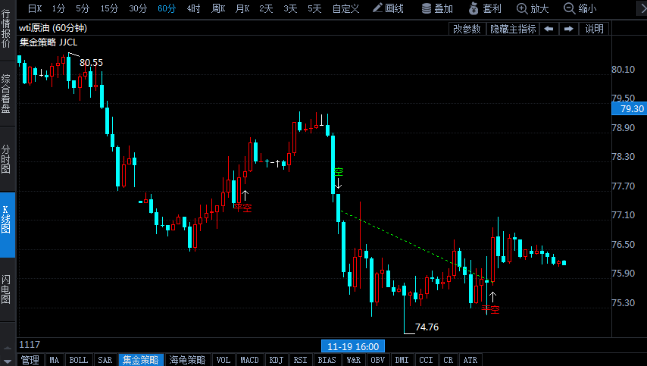647x366 pixels.
Task: Select the DMI indicator tab
Action: [402, 360]
